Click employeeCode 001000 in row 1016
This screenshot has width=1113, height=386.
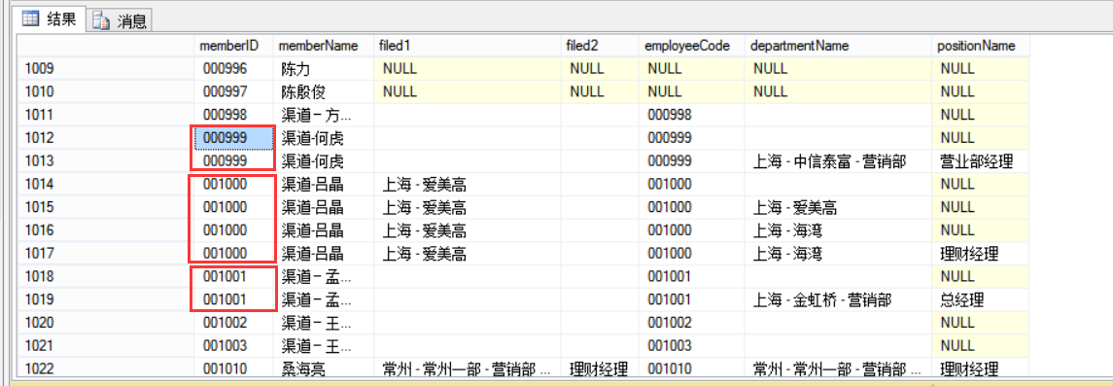coord(691,229)
